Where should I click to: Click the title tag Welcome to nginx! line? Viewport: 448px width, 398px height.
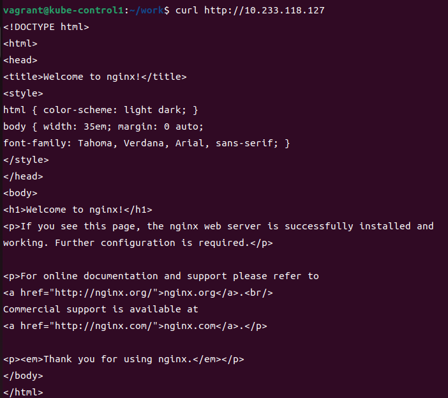click(x=95, y=77)
